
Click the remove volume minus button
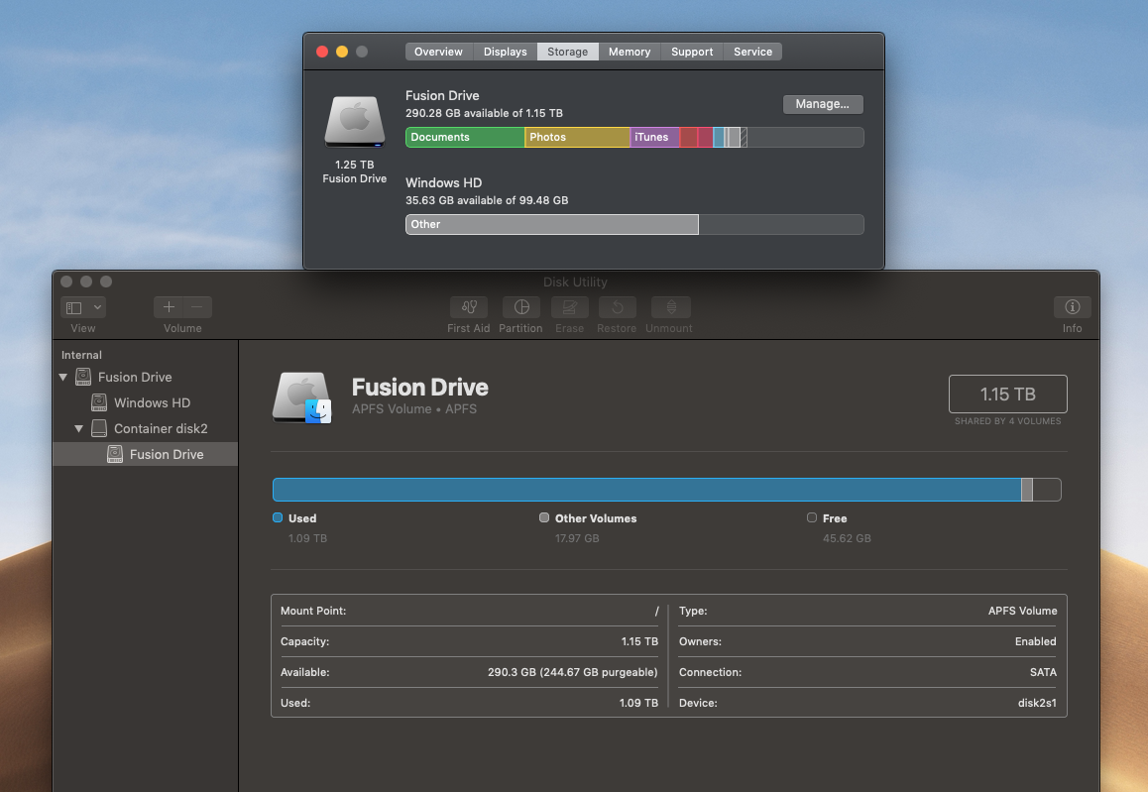pyautogui.click(x=197, y=307)
